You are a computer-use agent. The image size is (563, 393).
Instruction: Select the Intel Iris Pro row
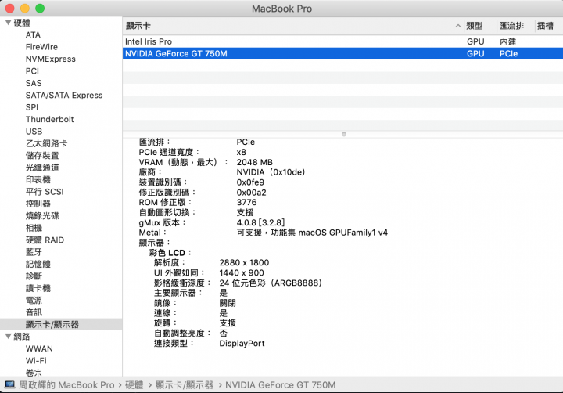342,41
